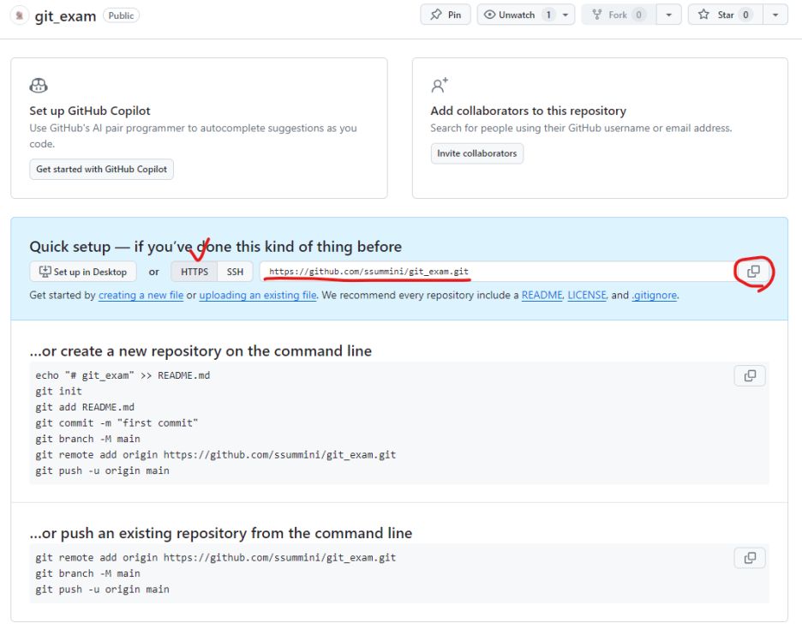Copy the push existing repository commands
The width and height of the screenshot is (802, 635).
click(x=750, y=558)
